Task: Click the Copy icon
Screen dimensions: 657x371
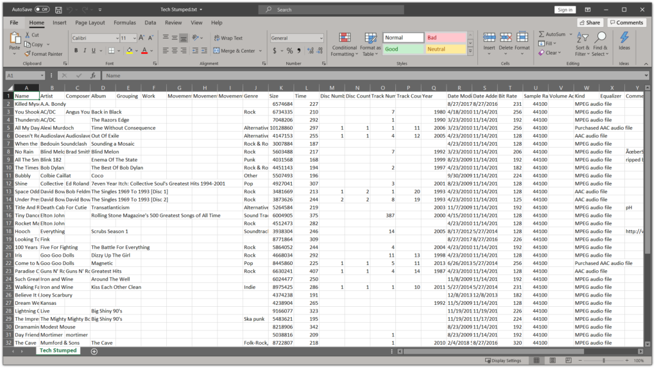Action: [28, 44]
